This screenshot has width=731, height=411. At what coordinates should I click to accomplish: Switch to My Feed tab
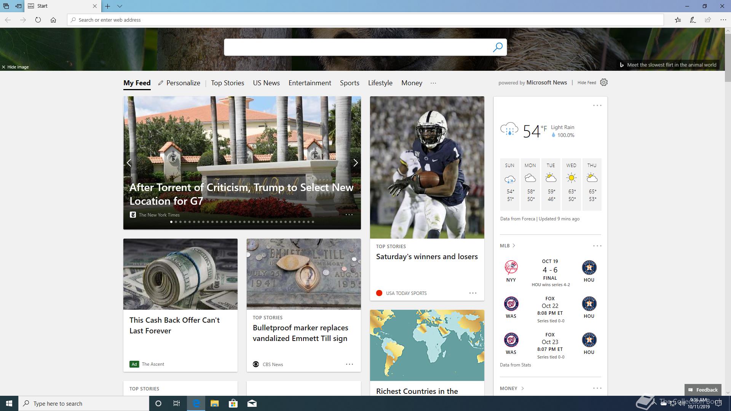click(137, 83)
